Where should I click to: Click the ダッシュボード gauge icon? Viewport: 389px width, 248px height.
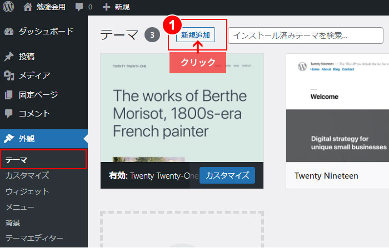pyautogui.click(x=9, y=32)
